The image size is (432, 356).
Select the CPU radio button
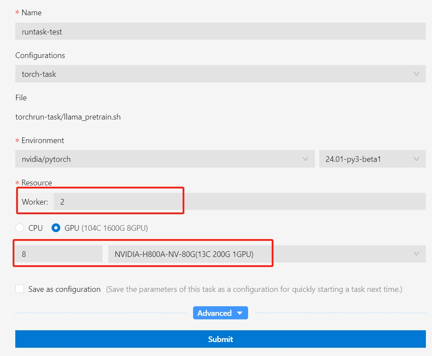coord(20,228)
